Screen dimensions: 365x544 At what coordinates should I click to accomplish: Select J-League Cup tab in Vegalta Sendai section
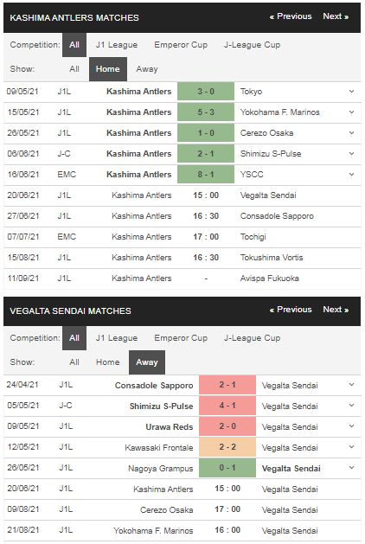click(x=252, y=338)
